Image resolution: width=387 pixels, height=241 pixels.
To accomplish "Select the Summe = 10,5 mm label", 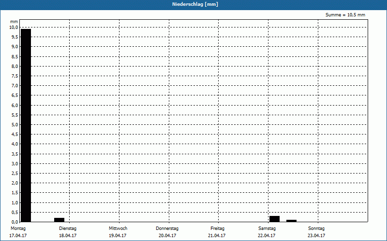I will click(x=345, y=15).
